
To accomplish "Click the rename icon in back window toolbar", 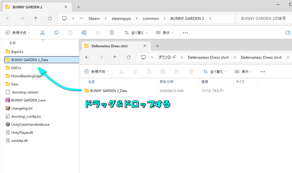I will coord(84,33).
